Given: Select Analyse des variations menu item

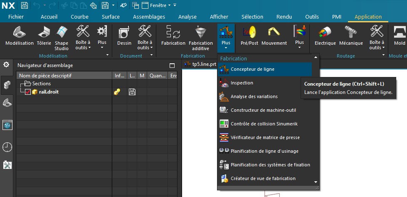Looking at the screenshot, I should click(264, 96).
